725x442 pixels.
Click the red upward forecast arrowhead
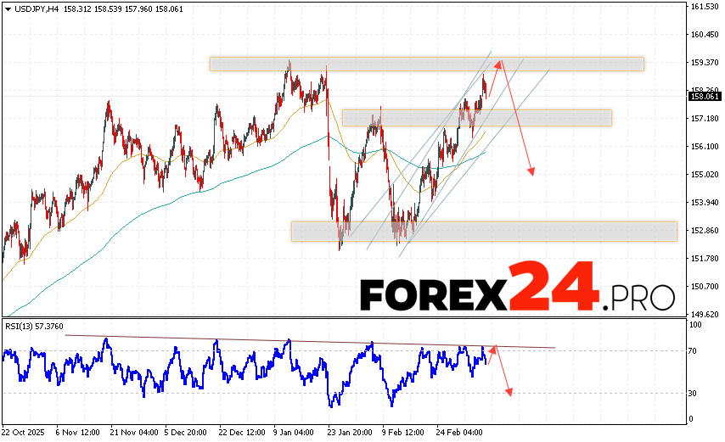499,63
